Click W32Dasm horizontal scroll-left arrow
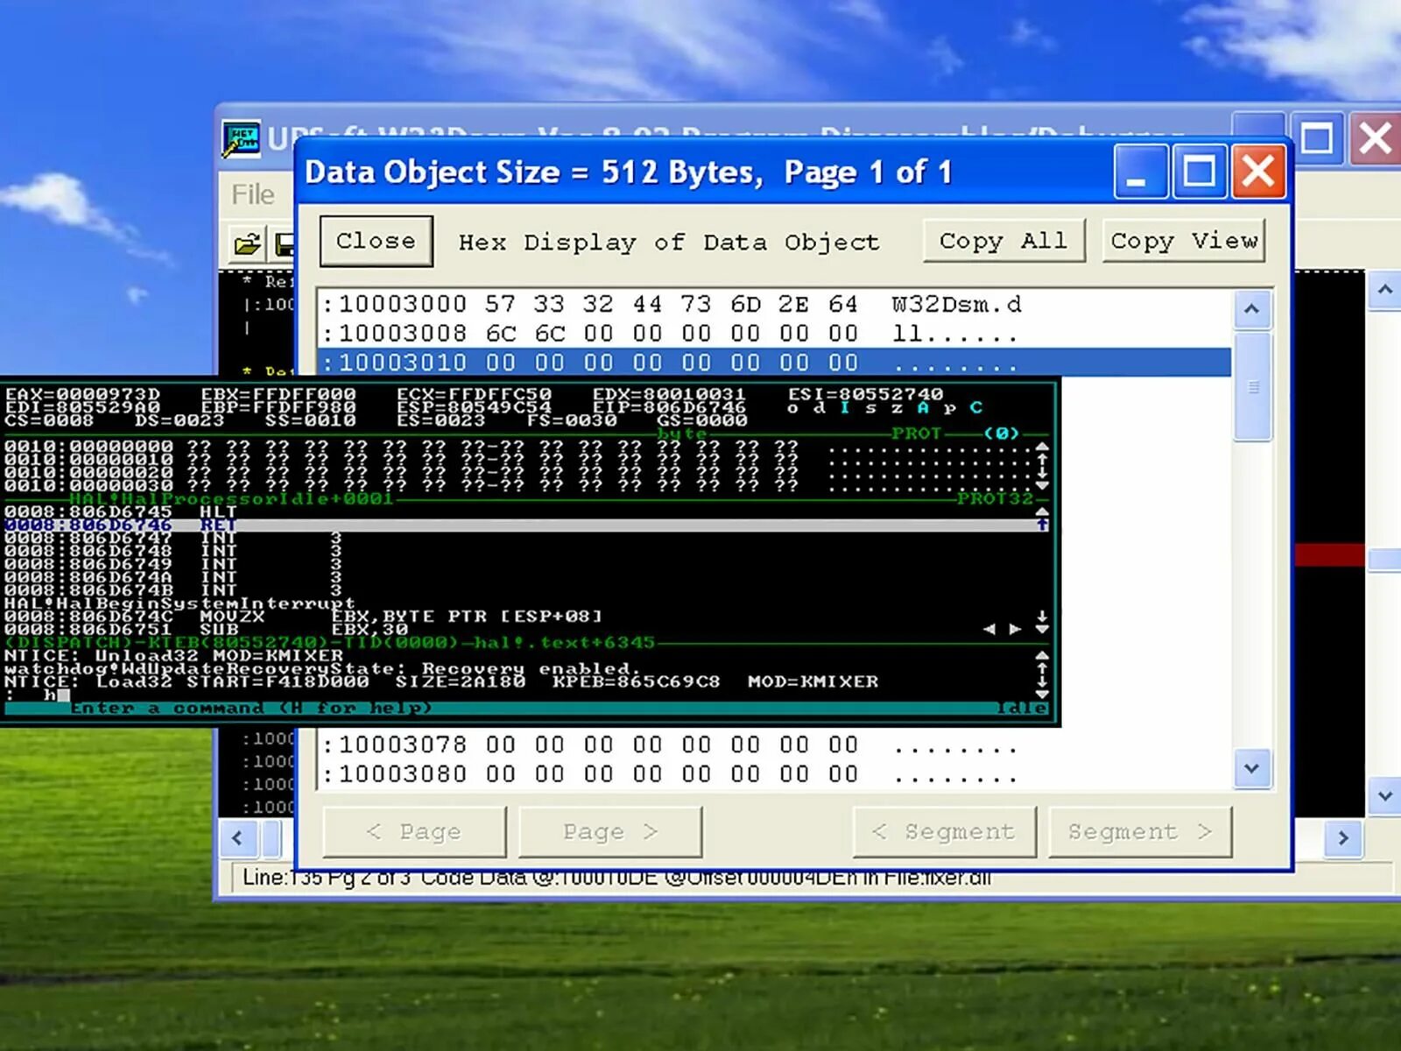The image size is (1401, 1051). click(237, 838)
